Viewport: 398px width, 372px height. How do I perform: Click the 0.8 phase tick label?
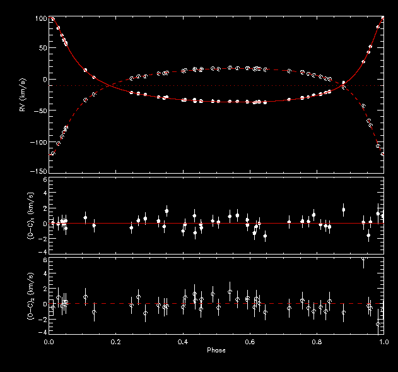point(317,341)
